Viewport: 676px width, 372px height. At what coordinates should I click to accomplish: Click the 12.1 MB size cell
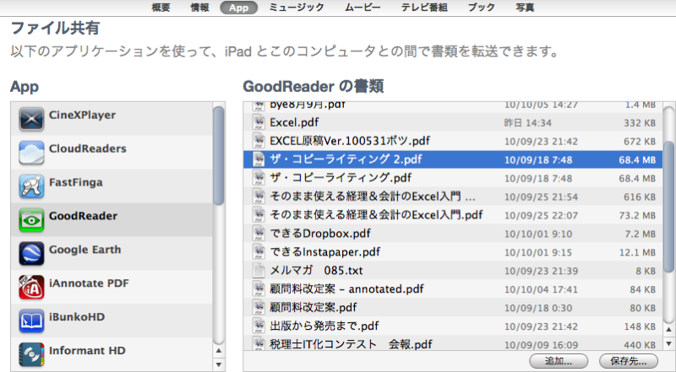(x=637, y=252)
